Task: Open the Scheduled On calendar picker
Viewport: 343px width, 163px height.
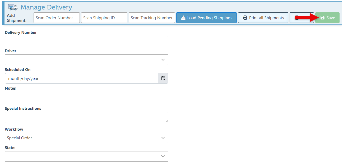Action: (163, 78)
